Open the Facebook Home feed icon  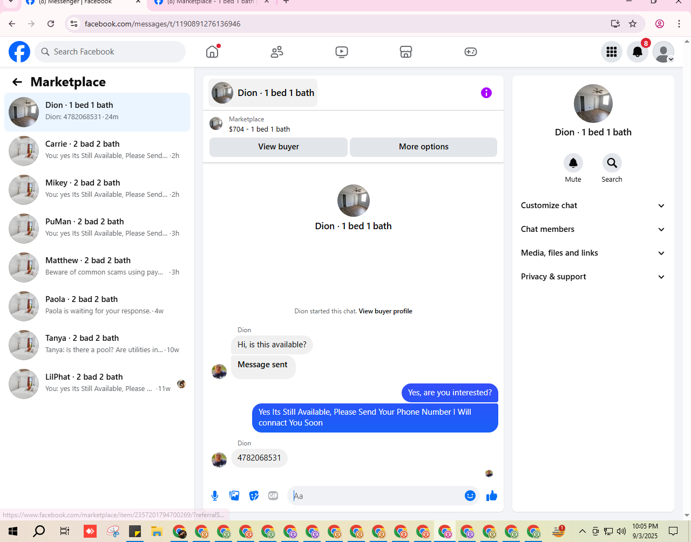point(213,52)
